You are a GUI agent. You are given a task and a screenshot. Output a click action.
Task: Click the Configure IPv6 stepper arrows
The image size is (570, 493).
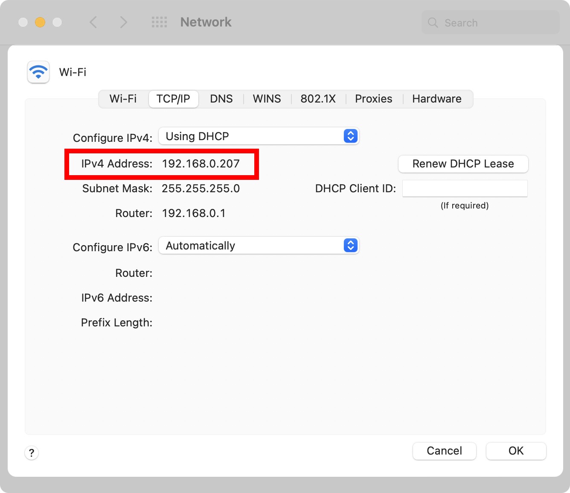point(350,245)
